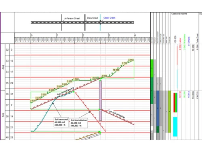This screenshot has width=202, height=152.
Task: Select the pink vertical task bar
Action: click(x=101, y=101)
